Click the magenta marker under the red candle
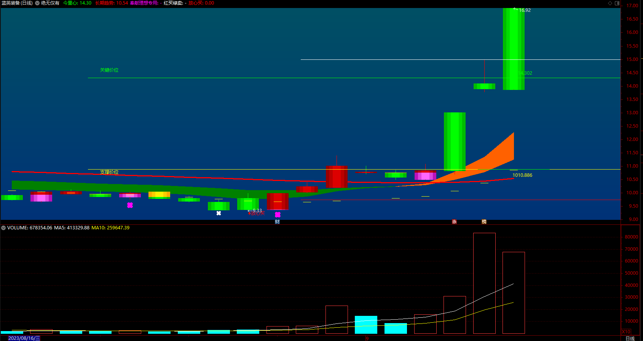The image size is (643, 341). pos(278,215)
